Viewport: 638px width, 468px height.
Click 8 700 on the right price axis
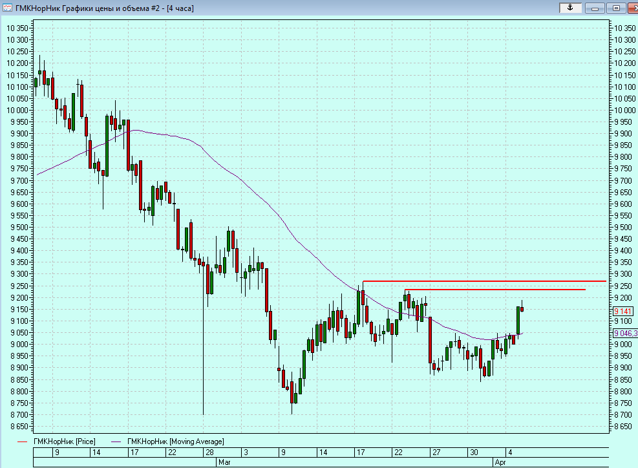(x=623, y=415)
